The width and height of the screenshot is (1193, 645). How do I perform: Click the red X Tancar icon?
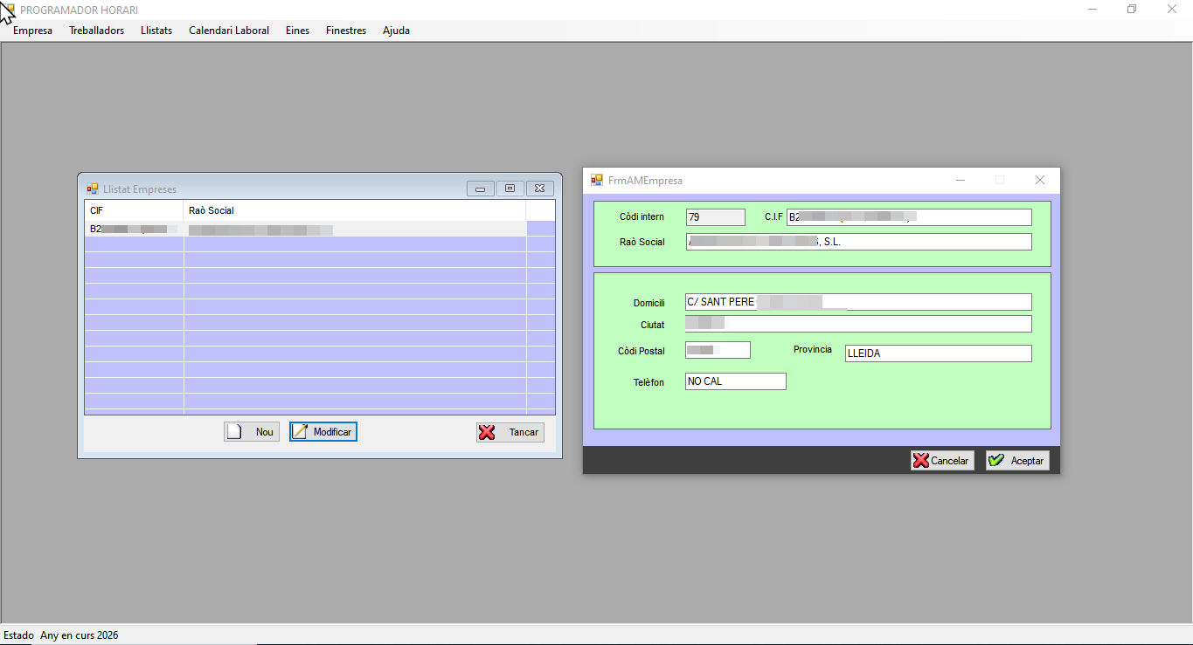487,432
